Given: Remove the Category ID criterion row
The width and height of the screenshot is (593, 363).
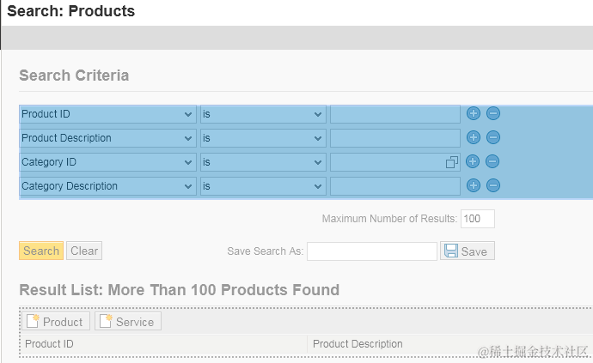Looking at the screenshot, I should (x=493, y=161).
